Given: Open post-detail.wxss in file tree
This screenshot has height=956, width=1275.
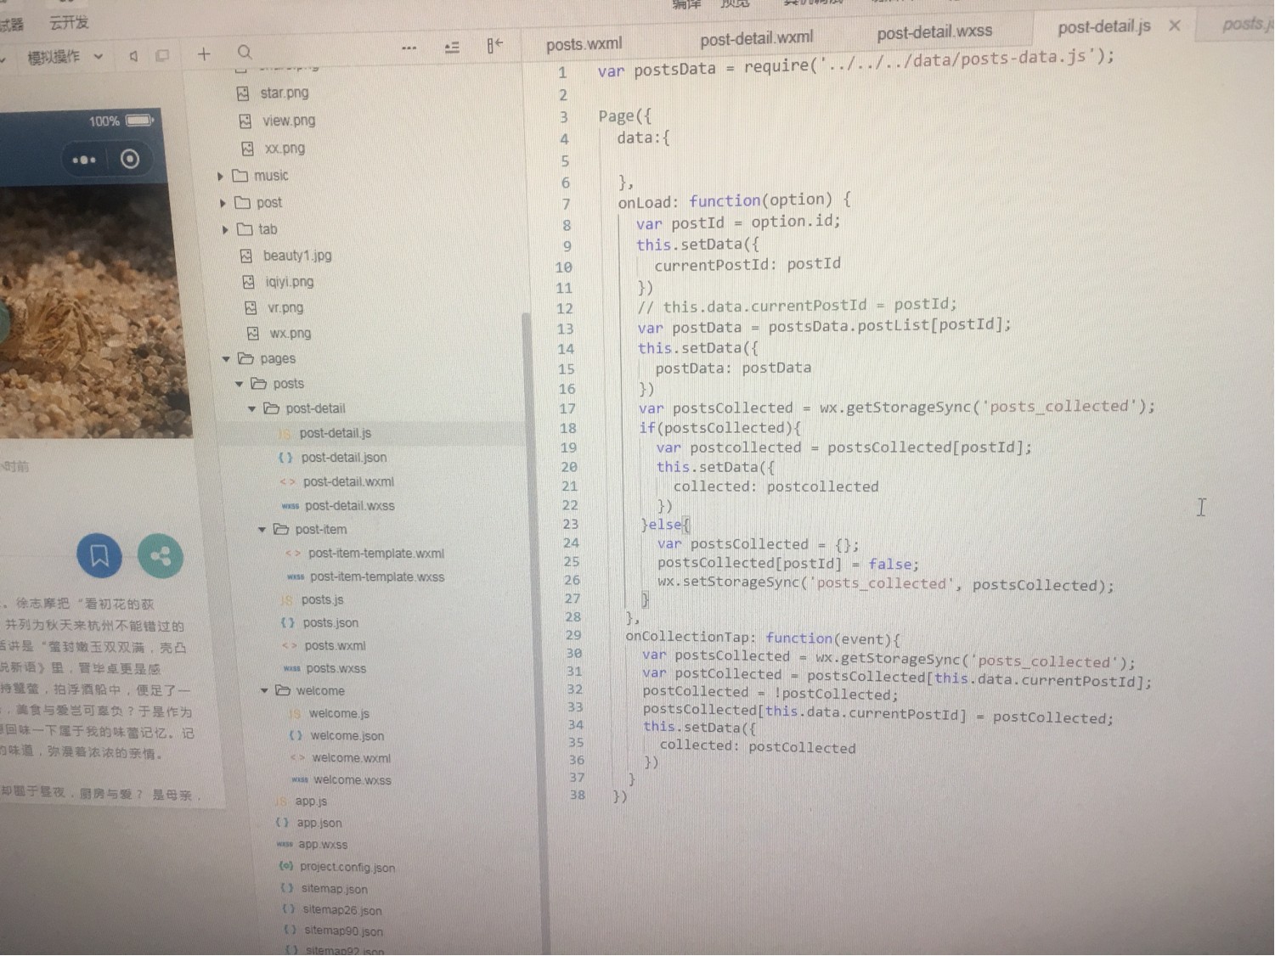Looking at the screenshot, I should (x=338, y=506).
